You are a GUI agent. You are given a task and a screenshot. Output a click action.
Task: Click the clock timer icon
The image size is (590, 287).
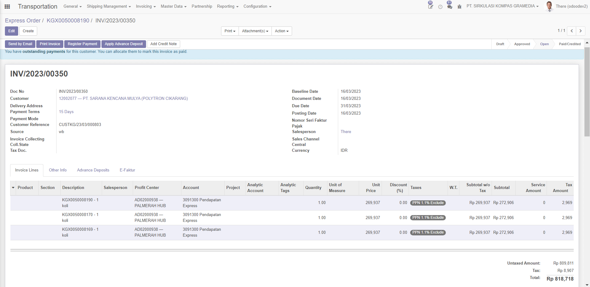coord(440,7)
